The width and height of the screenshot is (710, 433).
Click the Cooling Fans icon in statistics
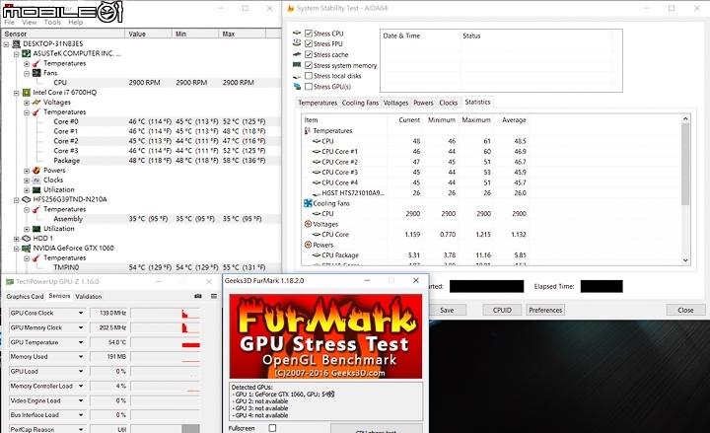click(308, 203)
